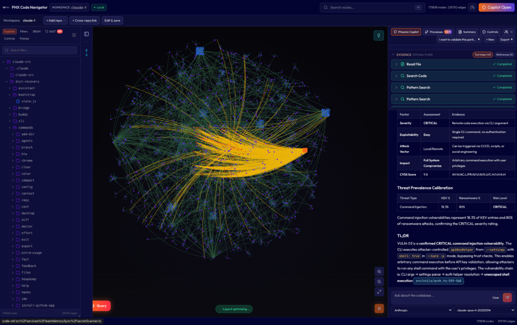Screen dimensions: 517x325
Task: Toggle the sidebar panel layout icon
Action: 87,34
